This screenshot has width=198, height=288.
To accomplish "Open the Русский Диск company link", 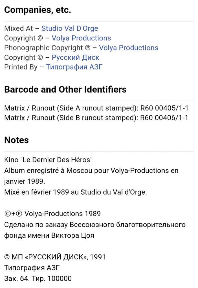I will click(75, 57).
